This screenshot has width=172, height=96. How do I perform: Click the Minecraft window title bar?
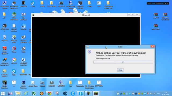[x=86, y=15]
